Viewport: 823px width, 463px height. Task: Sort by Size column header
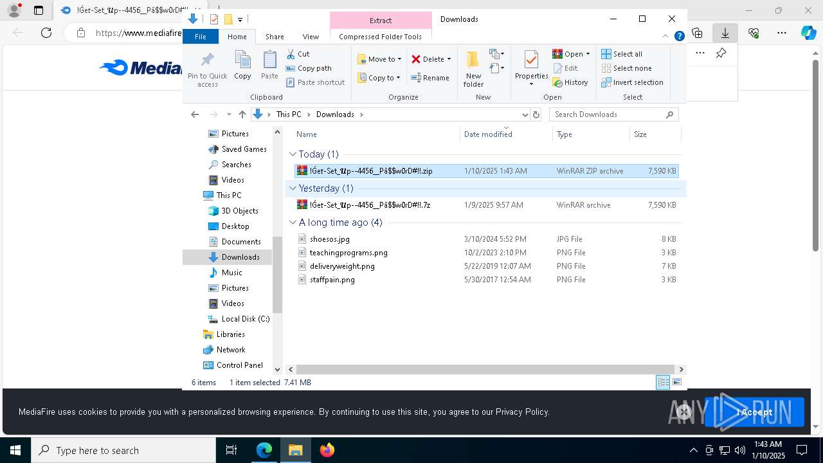(x=655, y=134)
